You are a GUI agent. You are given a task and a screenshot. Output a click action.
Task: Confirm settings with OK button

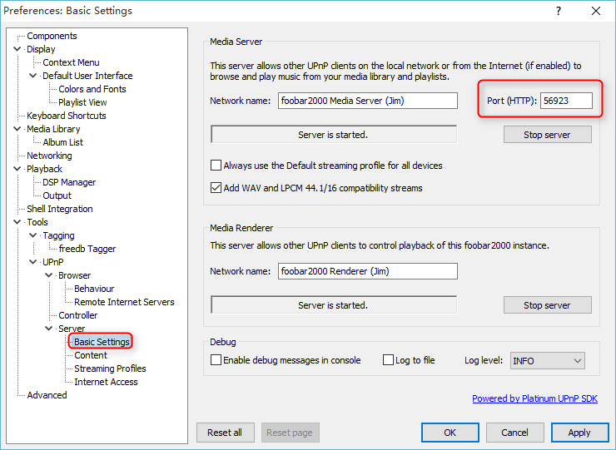[x=450, y=433]
